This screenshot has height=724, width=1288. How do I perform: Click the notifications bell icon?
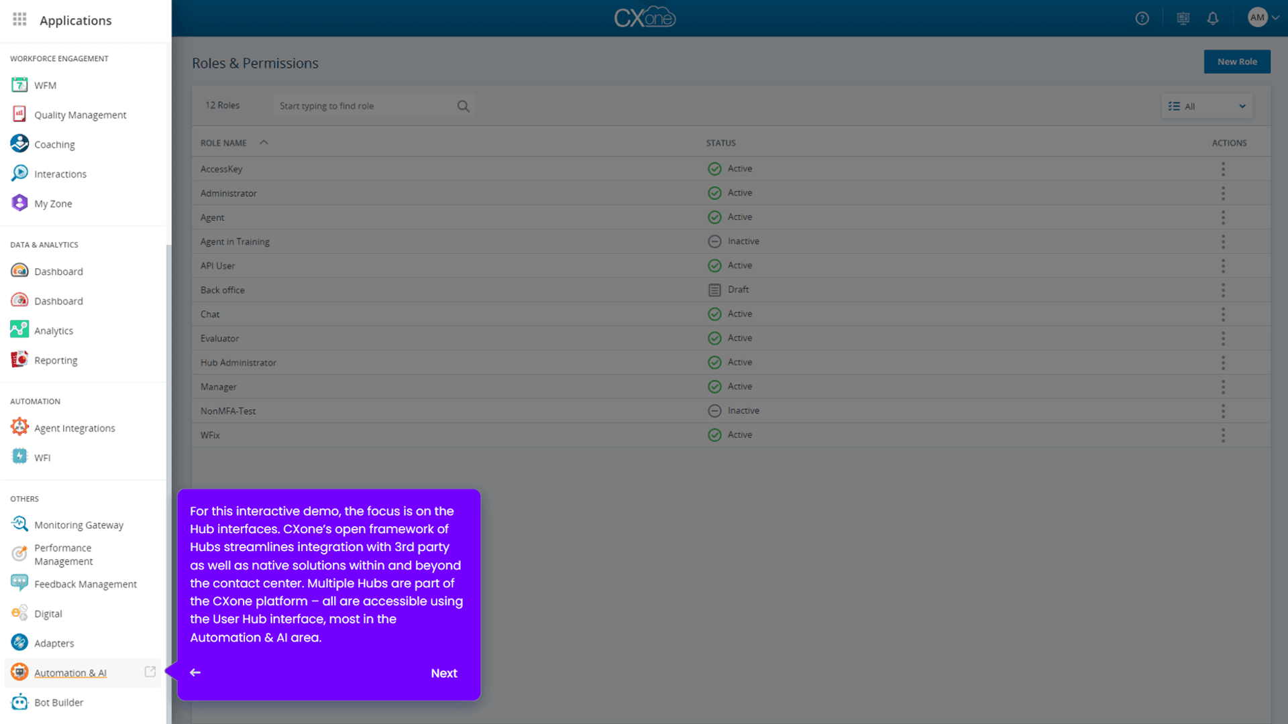pos(1212,19)
